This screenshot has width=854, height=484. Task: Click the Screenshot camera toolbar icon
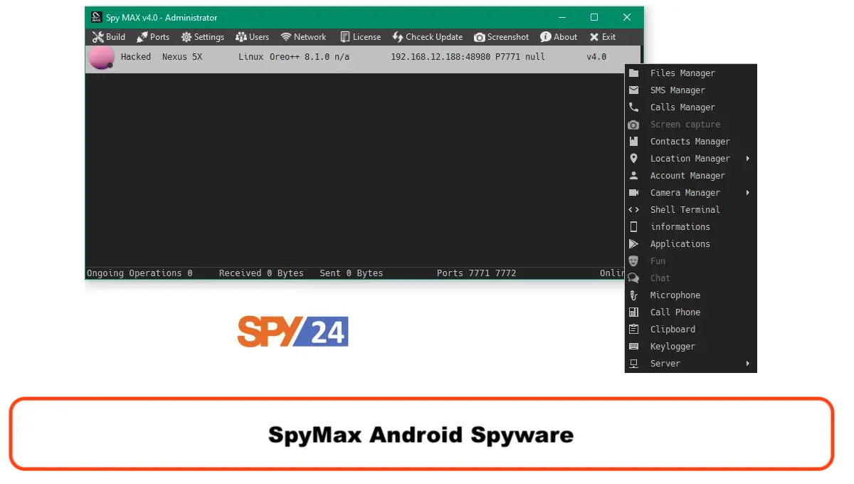coord(480,37)
